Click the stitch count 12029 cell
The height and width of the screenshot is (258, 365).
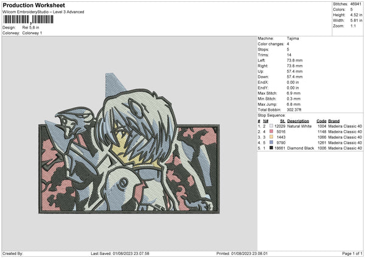(280, 126)
